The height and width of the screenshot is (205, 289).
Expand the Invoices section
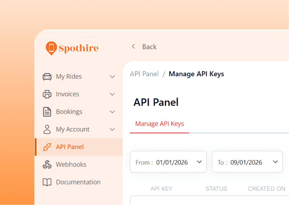pyautogui.click(x=112, y=94)
